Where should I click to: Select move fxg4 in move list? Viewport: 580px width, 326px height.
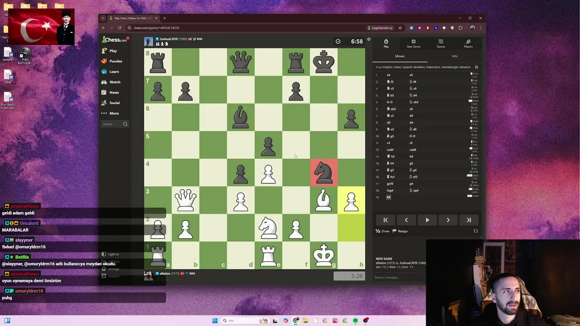coord(390,191)
